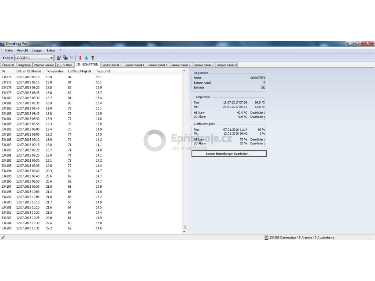This screenshot has height=281, width=375.
Task: Sort by the Temperatur column header
Action: pos(55,71)
